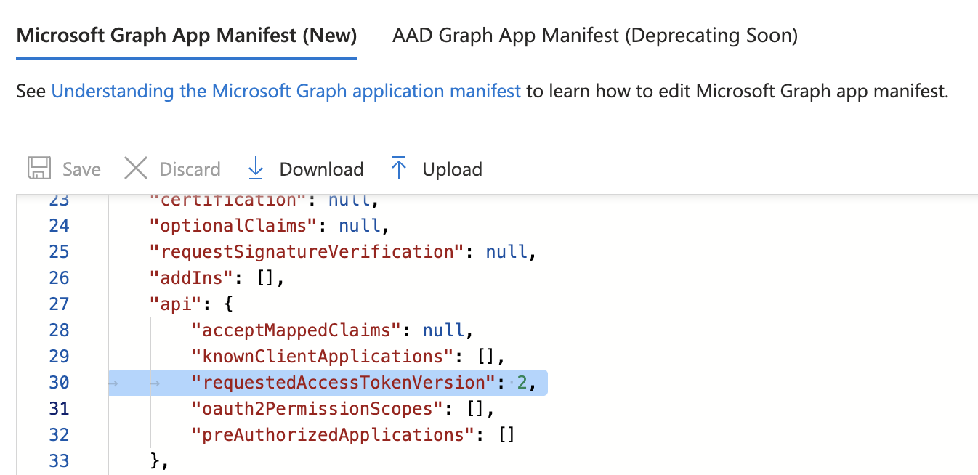Click the Download button label
The height and width of the screenshot is (475, 978).
(321, 169)
